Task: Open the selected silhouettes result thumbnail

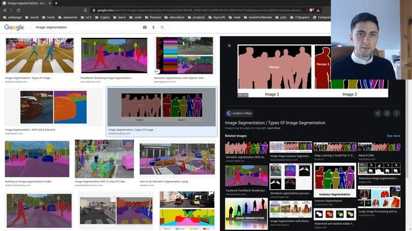Action: 162,107
